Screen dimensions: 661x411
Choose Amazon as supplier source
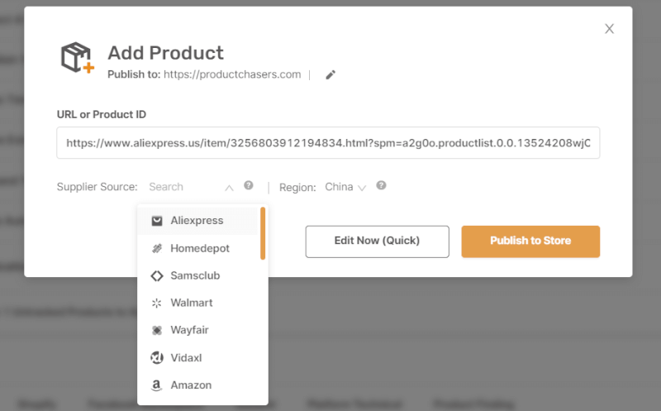[x=197, y=385]
